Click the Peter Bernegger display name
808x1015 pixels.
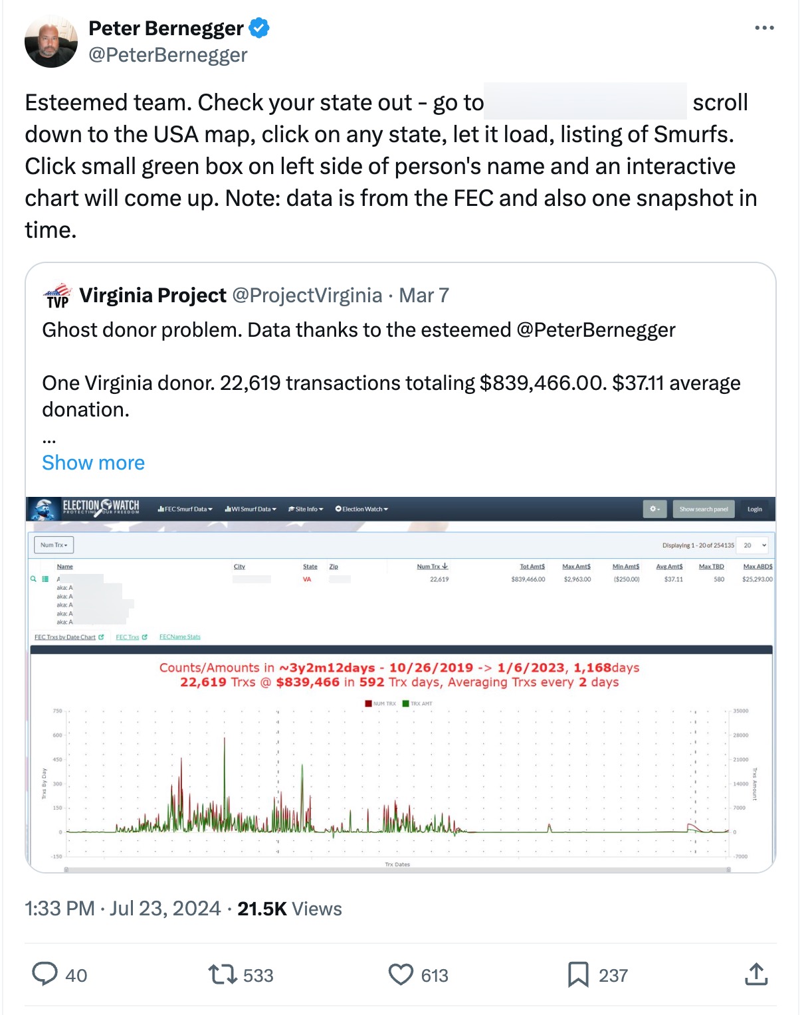[166, 28]
